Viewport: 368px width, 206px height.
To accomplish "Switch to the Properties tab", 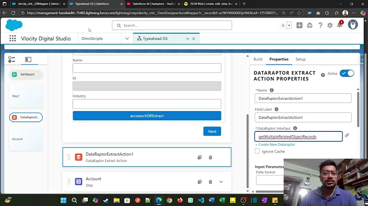I will [x=279, y=59].
